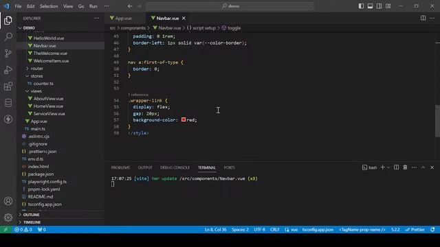Switch to the PROBLEMS panel tab
The height and width of the screenshot is (247, 440).
tap(120, 167)
